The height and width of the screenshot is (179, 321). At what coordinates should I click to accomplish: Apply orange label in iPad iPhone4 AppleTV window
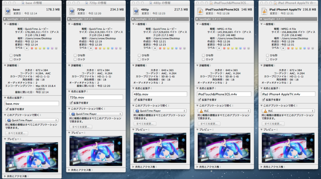point(293,48)
